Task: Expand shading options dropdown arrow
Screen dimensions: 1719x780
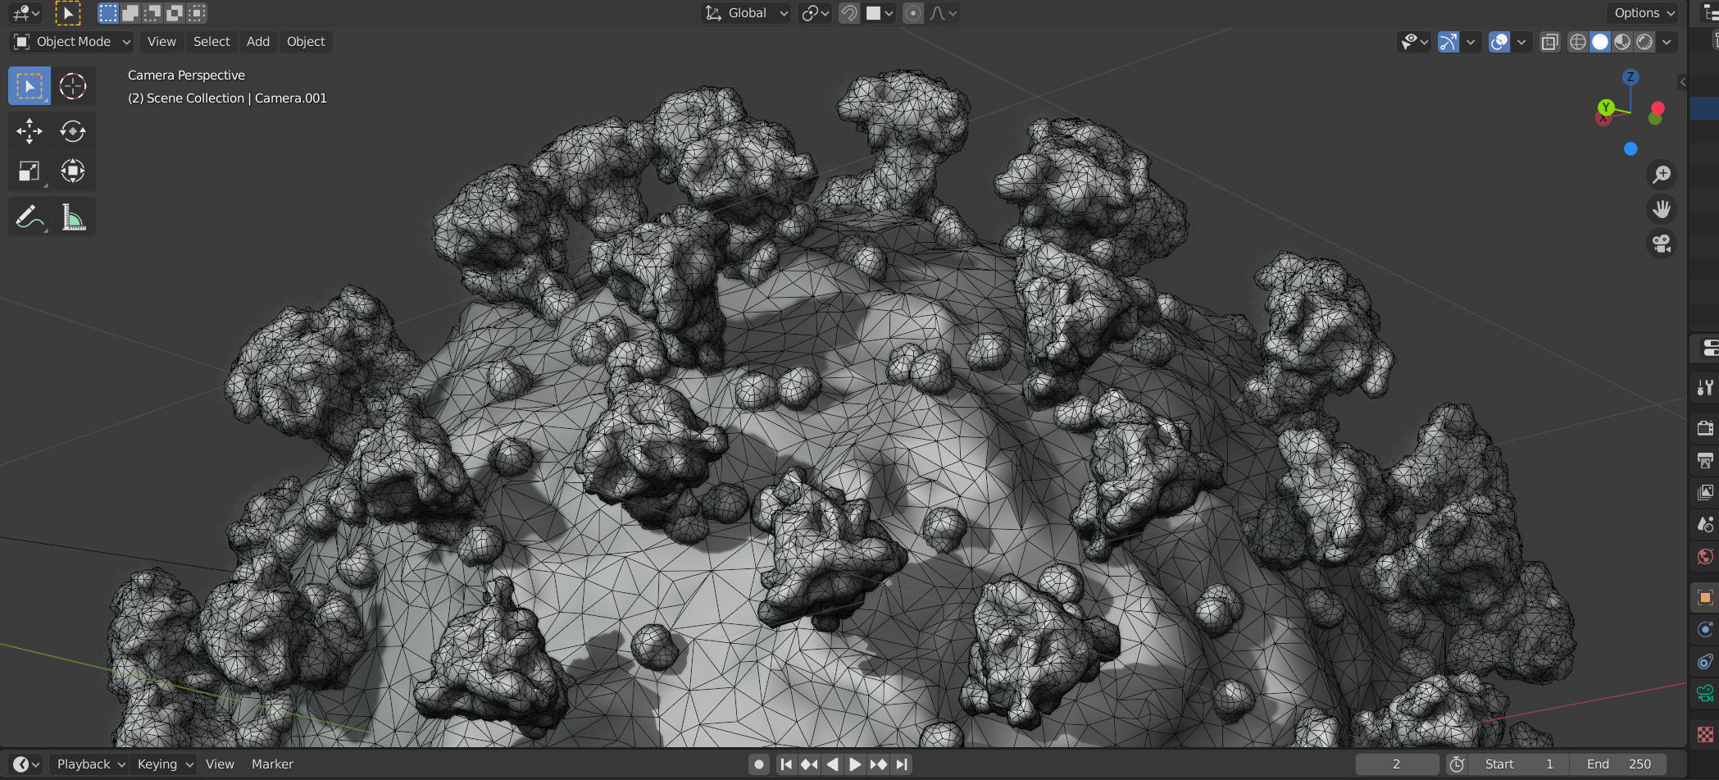Action: [x=1667, y=42]
